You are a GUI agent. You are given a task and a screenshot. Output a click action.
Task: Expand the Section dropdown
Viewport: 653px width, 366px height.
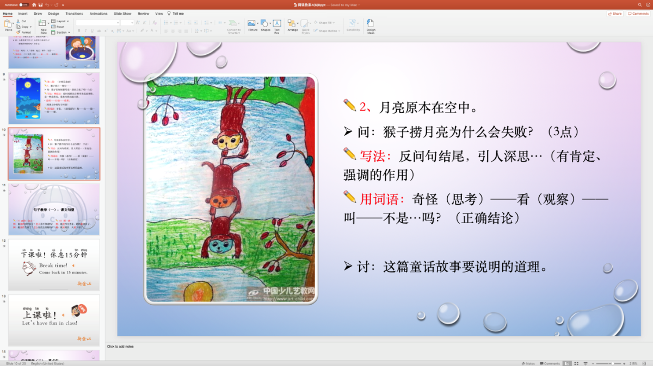tap(61, 32)
